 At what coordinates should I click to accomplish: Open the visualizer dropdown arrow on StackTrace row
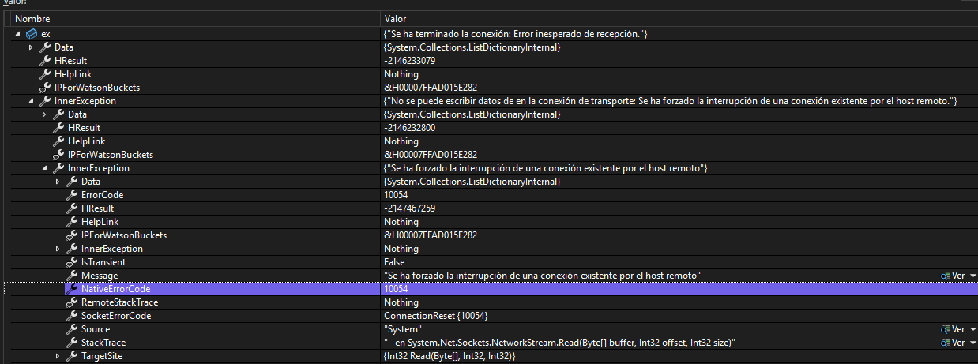(972, 343)
